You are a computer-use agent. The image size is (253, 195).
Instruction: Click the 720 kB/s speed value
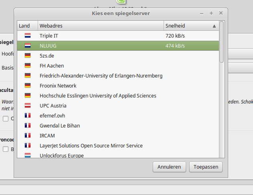click(x=175, y=36)
